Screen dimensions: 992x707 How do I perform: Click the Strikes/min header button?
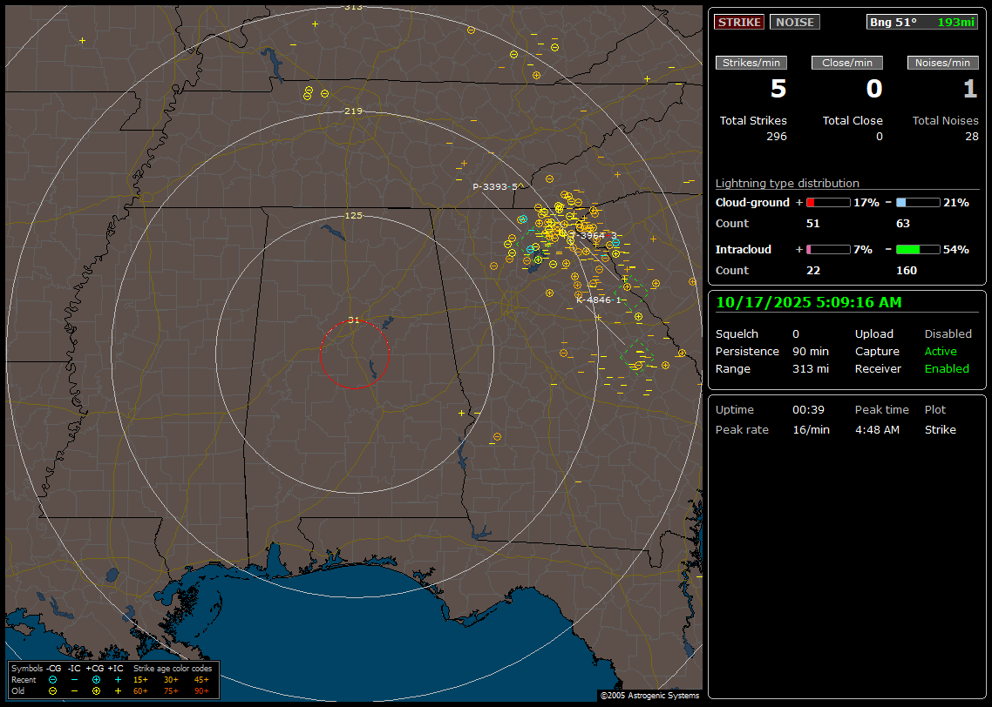(751, 63)
